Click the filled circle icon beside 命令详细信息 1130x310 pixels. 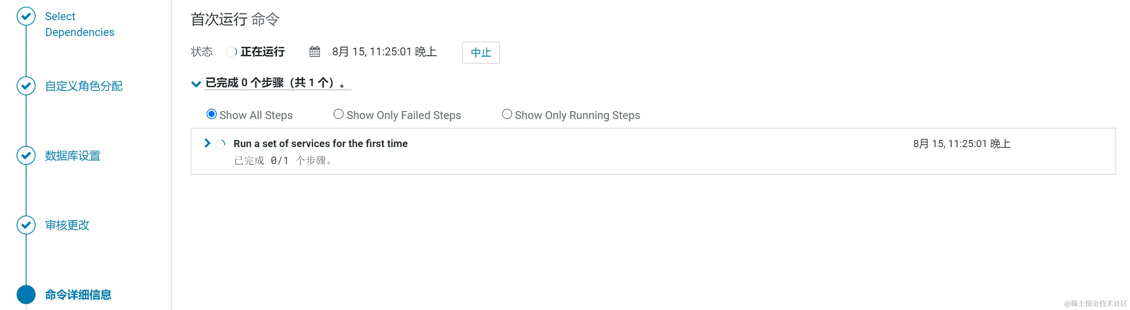point(26,295)
